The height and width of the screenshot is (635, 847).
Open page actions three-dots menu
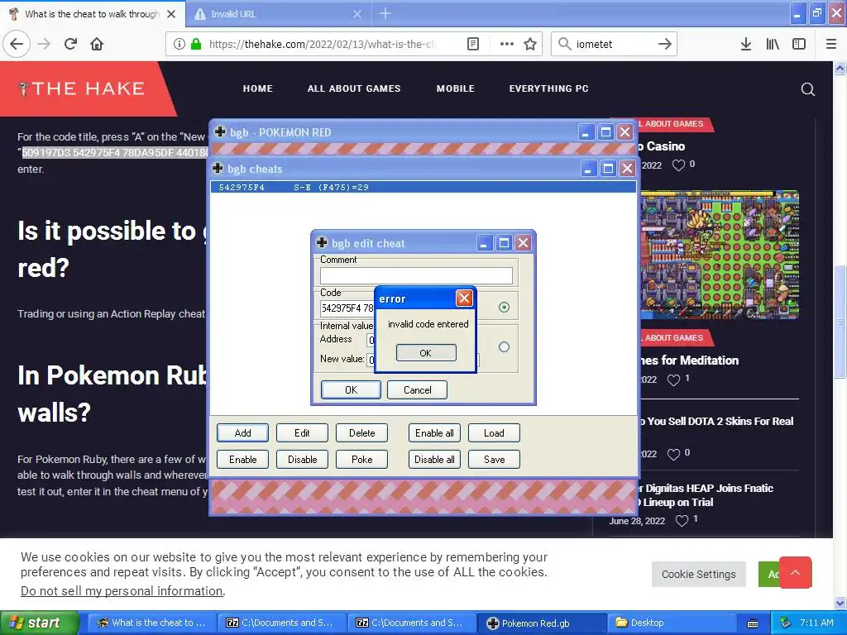507,44
